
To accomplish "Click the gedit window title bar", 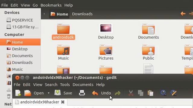I will 103,77.
